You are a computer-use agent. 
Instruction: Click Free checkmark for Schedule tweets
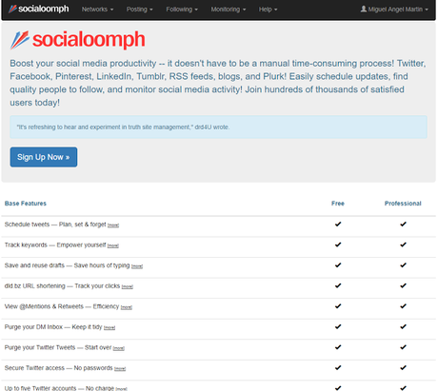click(x=338, y=225)
